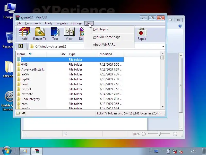Select the AdvancedInstall... folder row
The width and height of the screenshot is (206, 155).
70,69
